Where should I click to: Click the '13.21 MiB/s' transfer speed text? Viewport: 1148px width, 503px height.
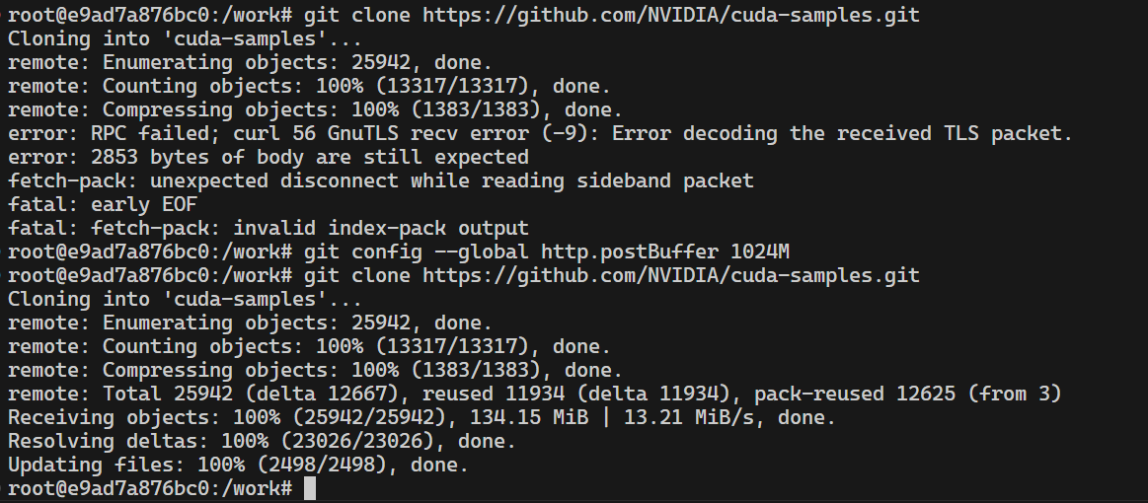(701, 418)
